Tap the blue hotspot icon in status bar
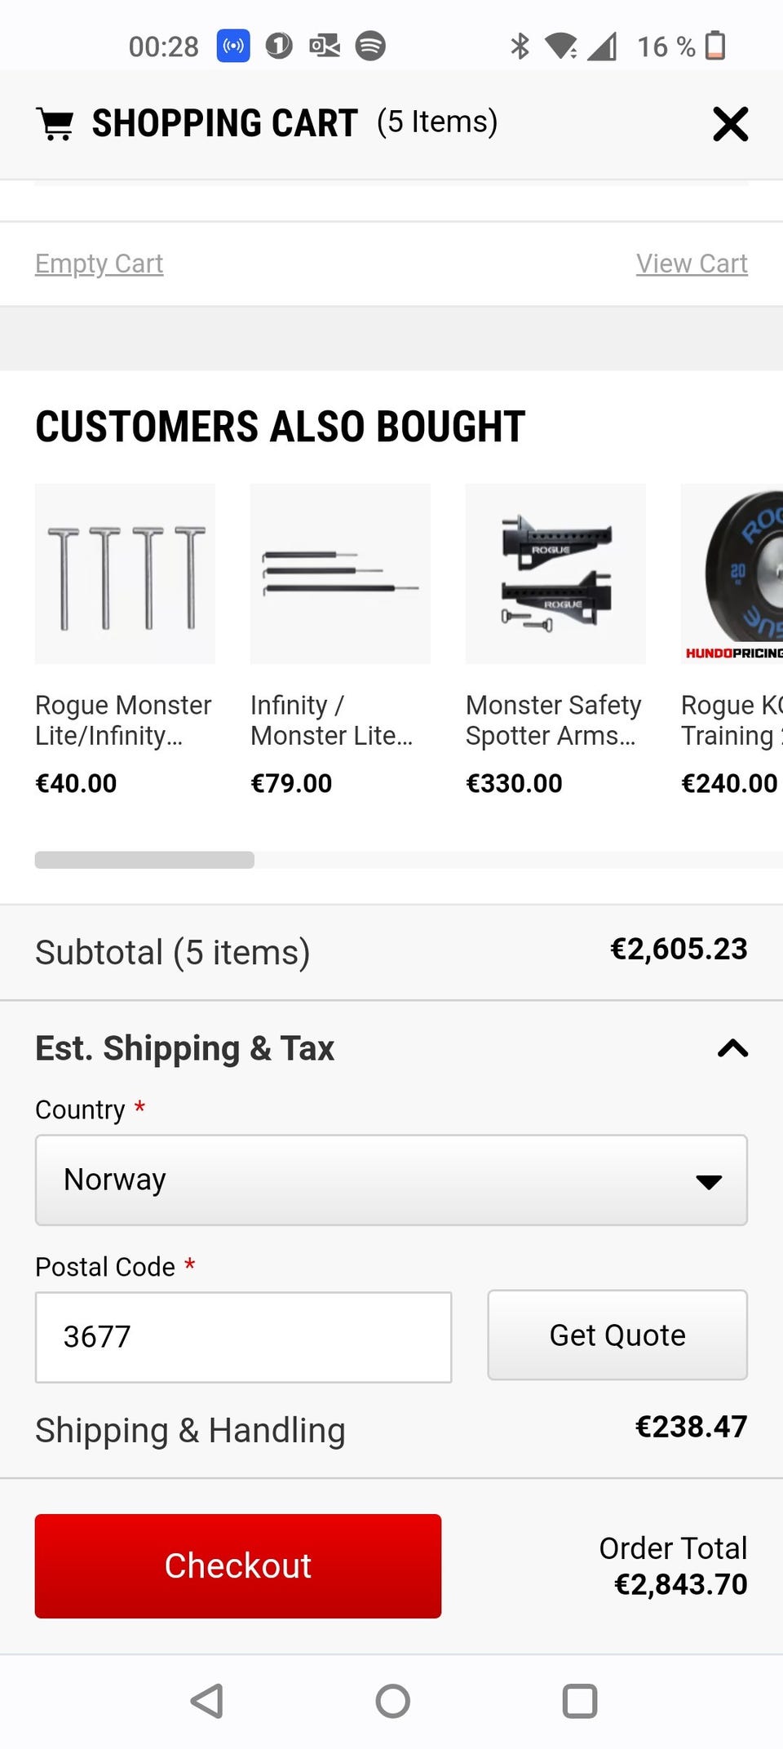783x1749 pixels. 233,46
